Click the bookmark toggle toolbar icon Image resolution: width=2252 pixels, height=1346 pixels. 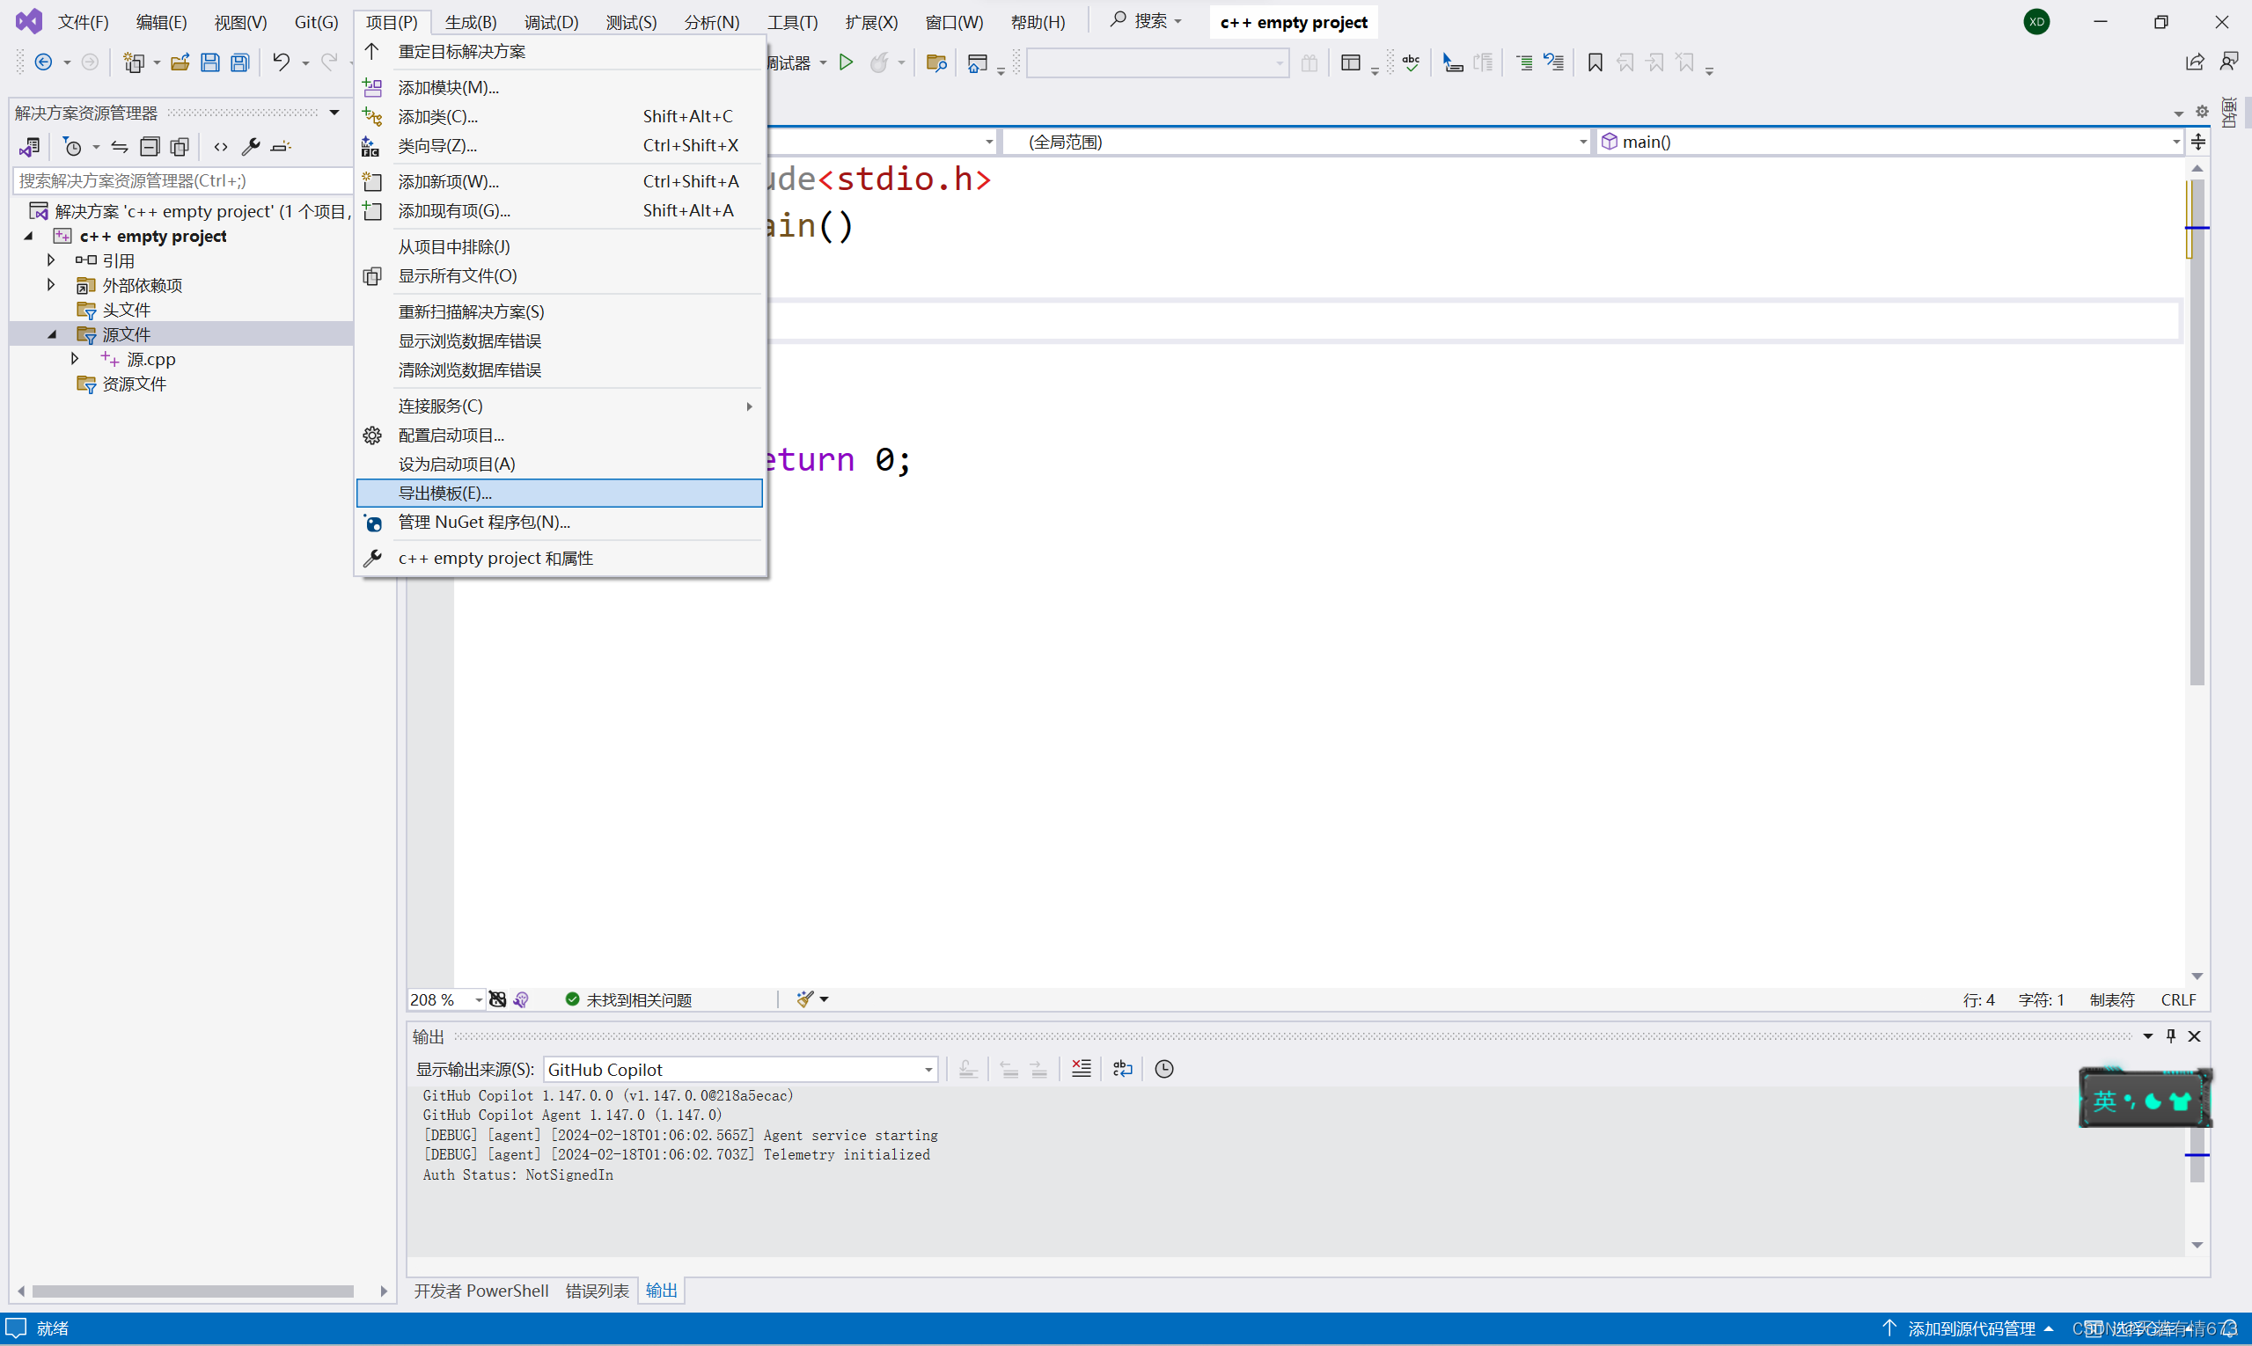pyautogui.click(x=1595, y=62)
